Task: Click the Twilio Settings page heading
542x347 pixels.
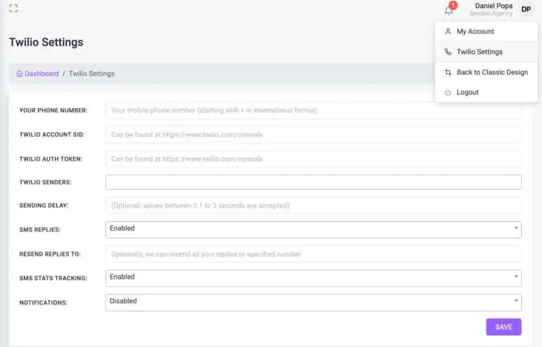Action: click(x=46, y=42)
